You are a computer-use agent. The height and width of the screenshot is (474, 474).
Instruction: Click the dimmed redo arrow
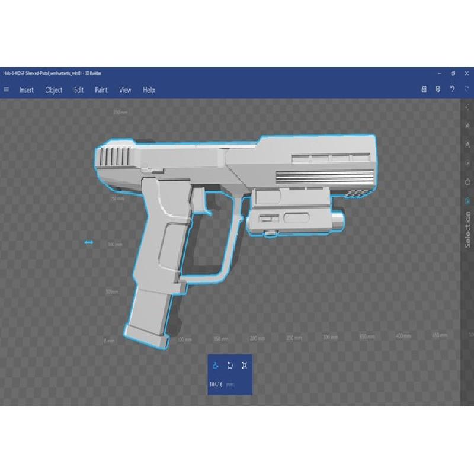(466, 89)
